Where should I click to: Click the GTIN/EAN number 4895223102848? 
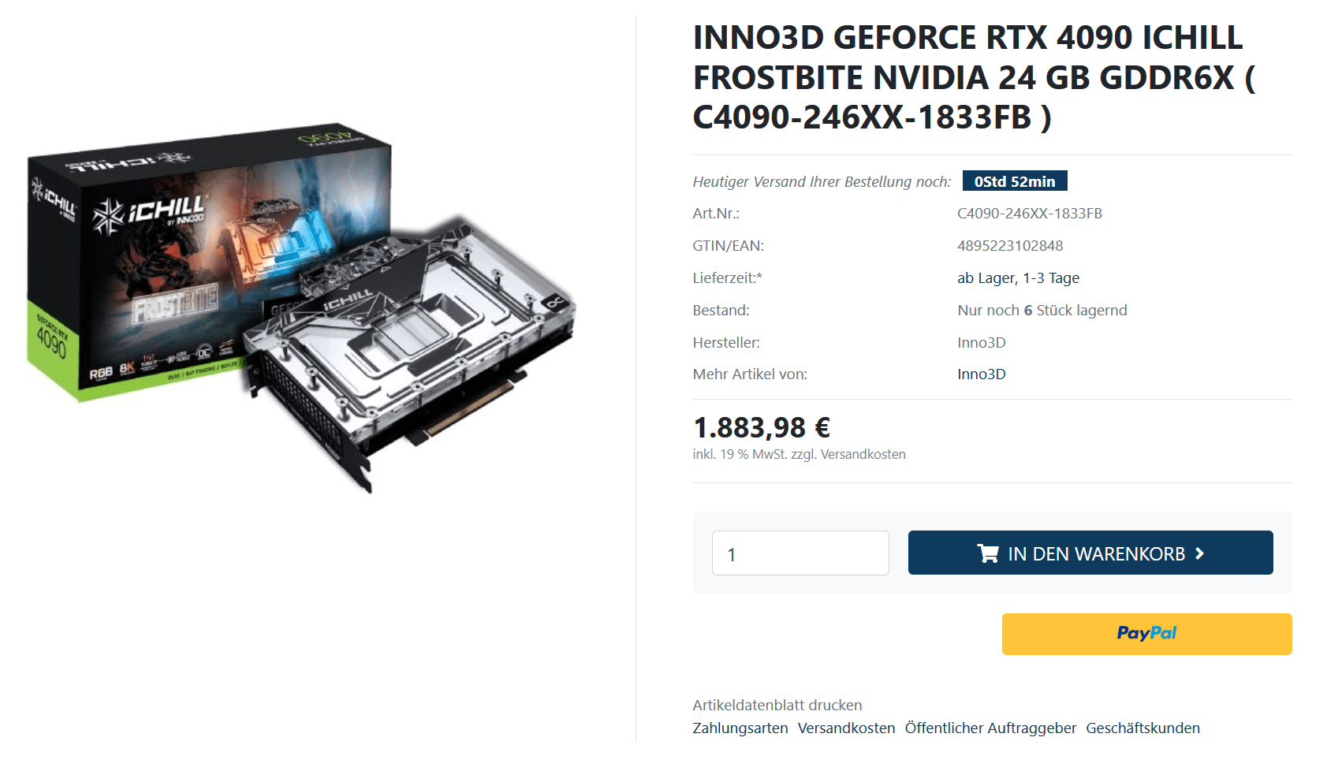pos(1010,245)
